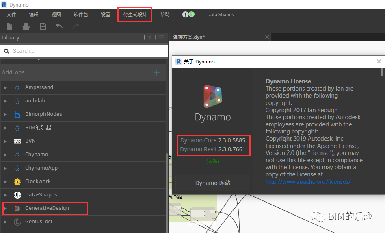Expand the BIM的乐趣 package arrow
The height and width of the screenshot is (233, 385).
click(5, 128)
